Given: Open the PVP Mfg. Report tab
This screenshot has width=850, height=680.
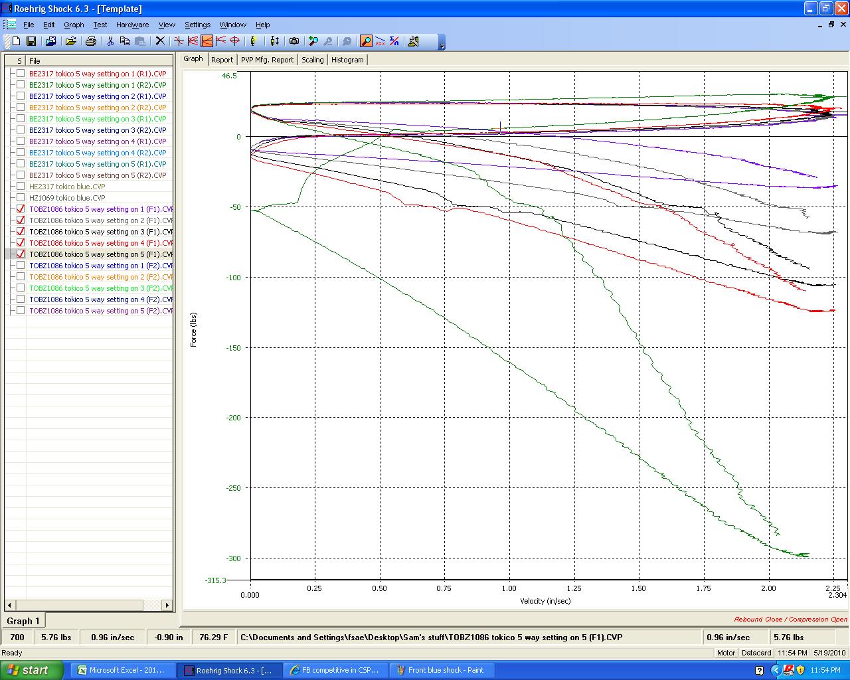Looking at the screenshot, I should 267,60.
